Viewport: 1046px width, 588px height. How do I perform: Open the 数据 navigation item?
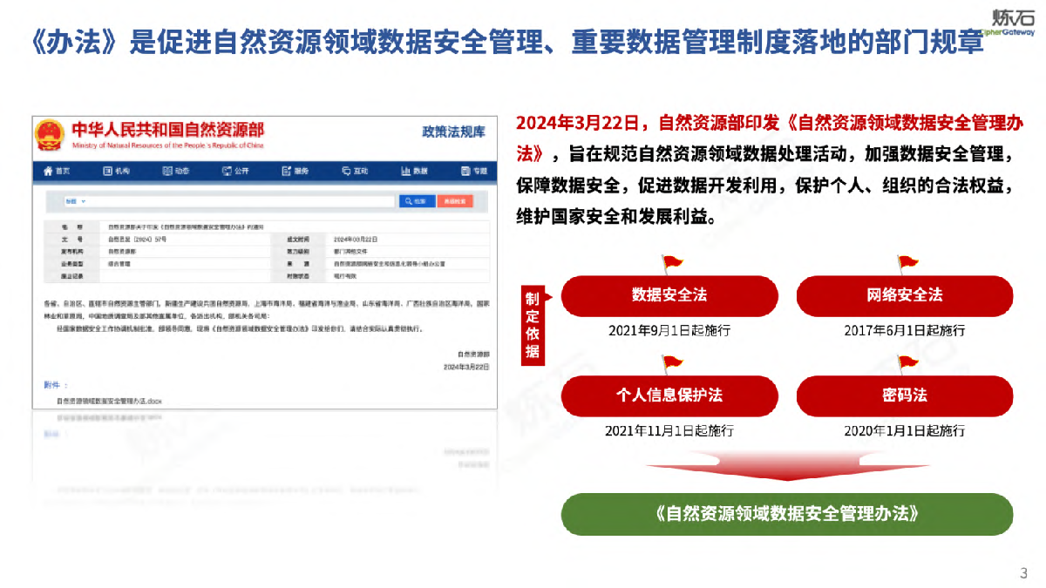415,172
